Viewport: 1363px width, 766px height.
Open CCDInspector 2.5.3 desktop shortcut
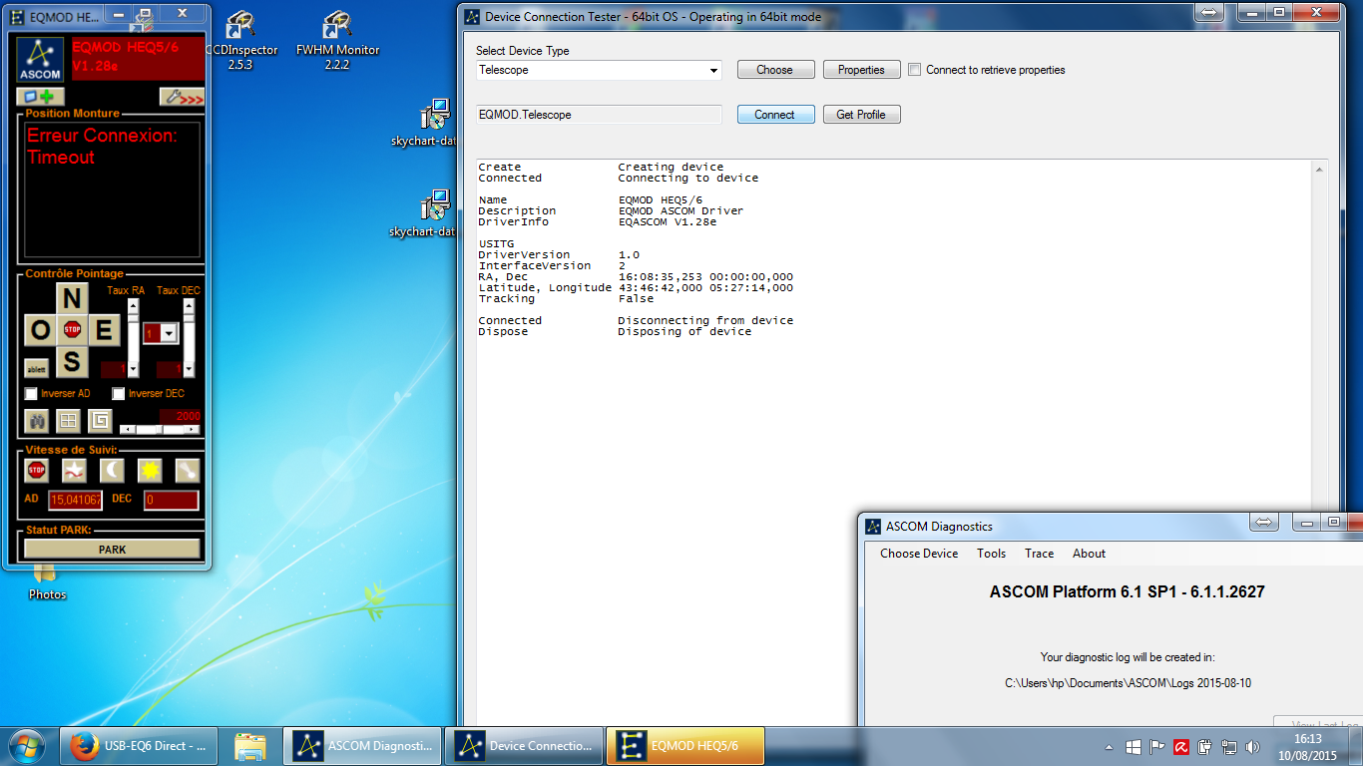point(239,41)
